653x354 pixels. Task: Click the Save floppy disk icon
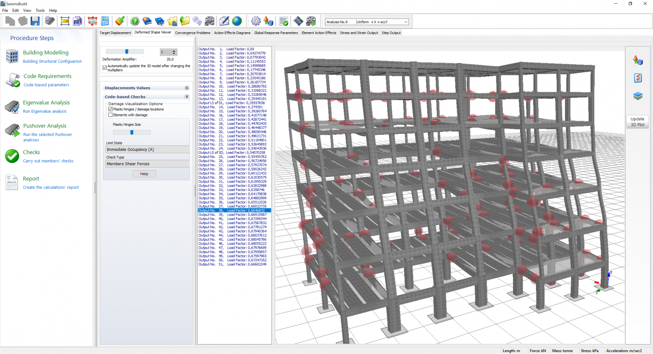point(35,21)
